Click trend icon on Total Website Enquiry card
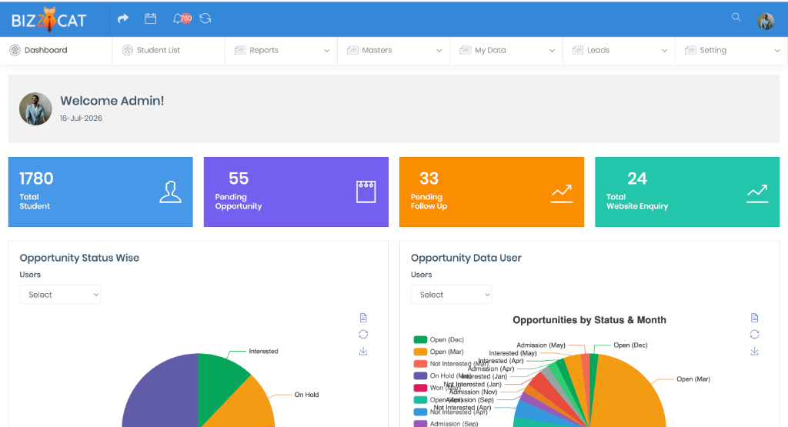The height and width of the screenshot is (427, 788). click(757, 193)
